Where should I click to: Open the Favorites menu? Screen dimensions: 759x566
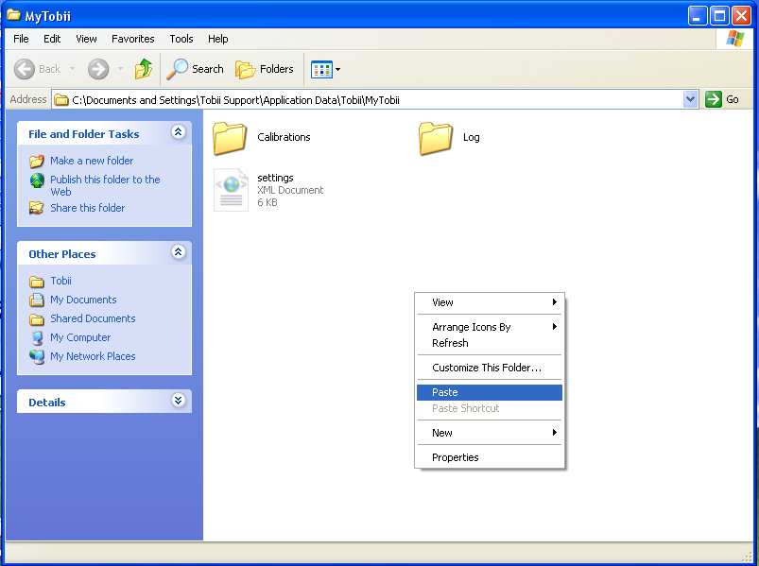click(132, 39)
